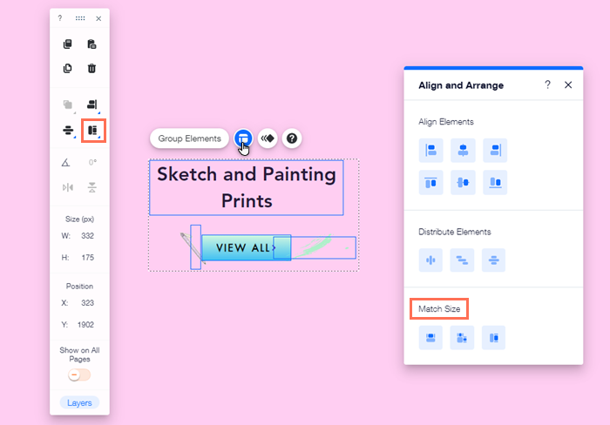The image size is (610, 425).
Task: Click the Align and Arrange panel title
Action: point(461,85)
